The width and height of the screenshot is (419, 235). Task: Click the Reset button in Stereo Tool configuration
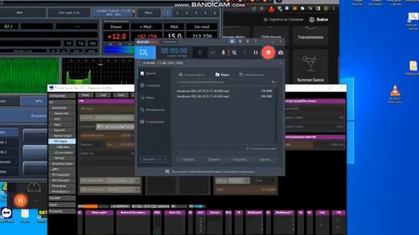pos(86,95)
